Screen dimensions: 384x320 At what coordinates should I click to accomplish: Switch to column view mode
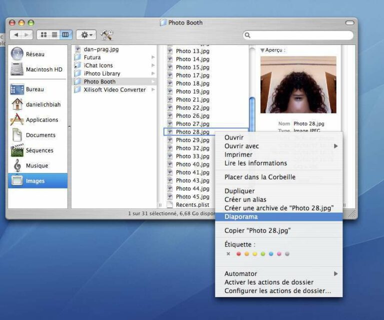coord(65,35)
